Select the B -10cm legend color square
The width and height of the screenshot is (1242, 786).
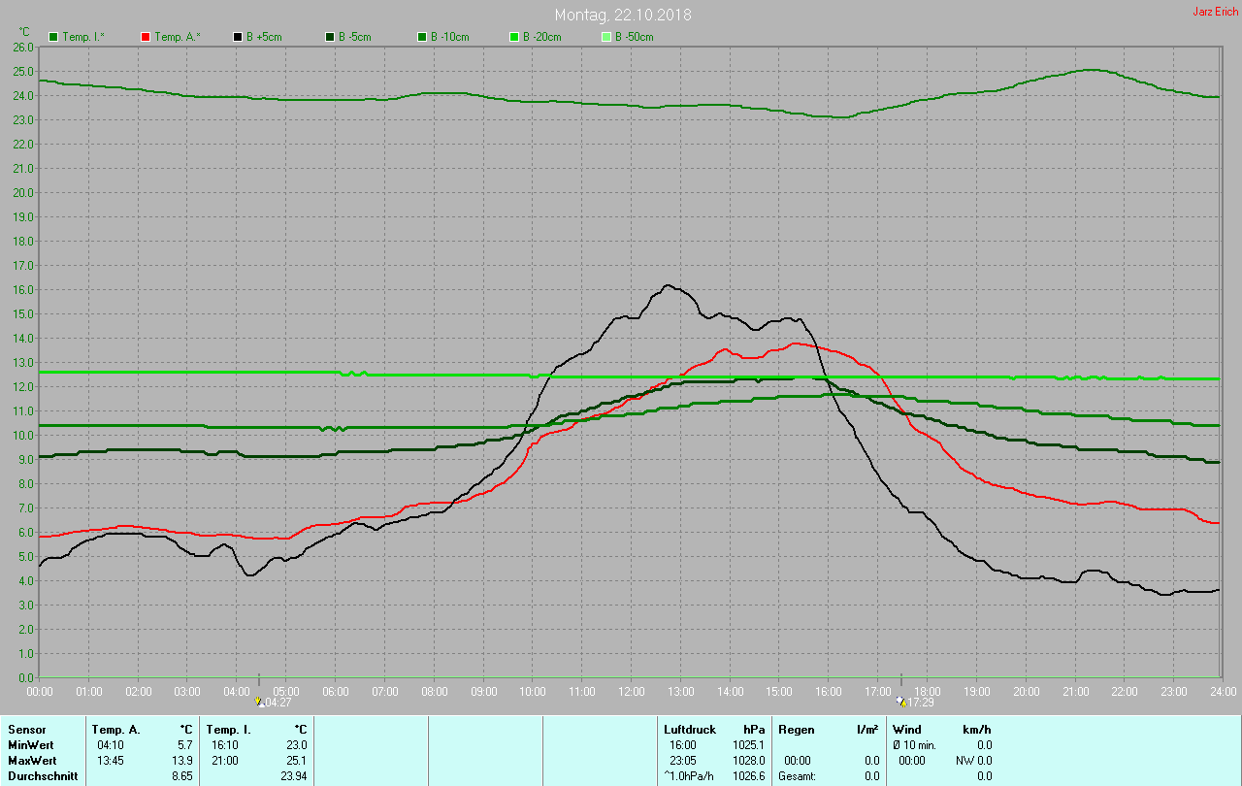(x=422, y=37)
